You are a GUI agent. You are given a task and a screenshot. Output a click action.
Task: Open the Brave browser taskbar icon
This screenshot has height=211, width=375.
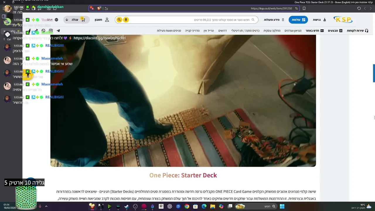92,206
